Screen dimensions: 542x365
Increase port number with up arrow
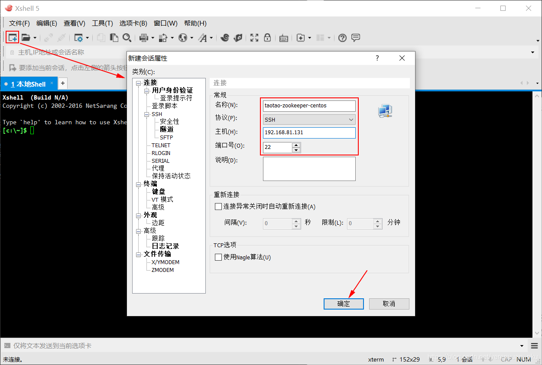tap(296, 145)
